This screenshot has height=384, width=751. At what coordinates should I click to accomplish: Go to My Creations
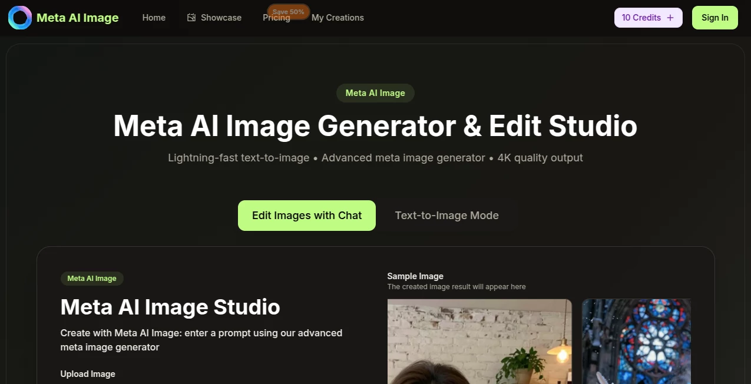click(338, 18)
